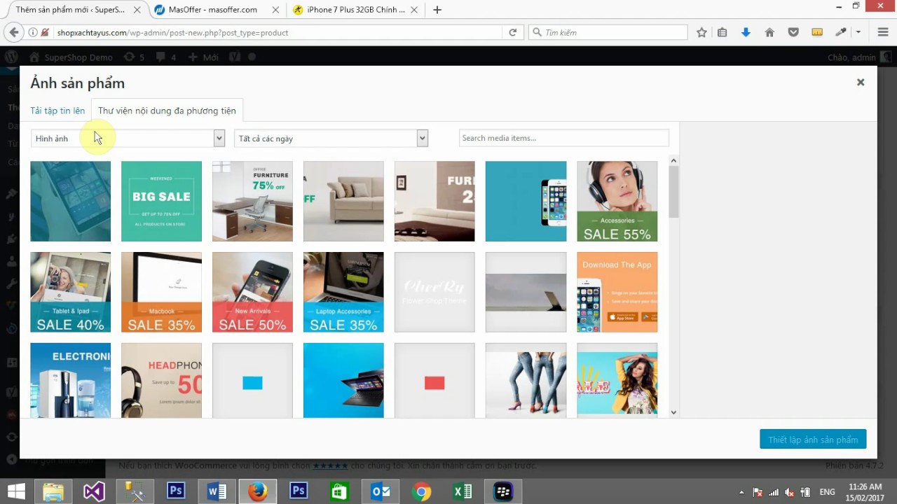Select the Tablet & Ipad SALE 40% thumbnail

pos(70,292)
